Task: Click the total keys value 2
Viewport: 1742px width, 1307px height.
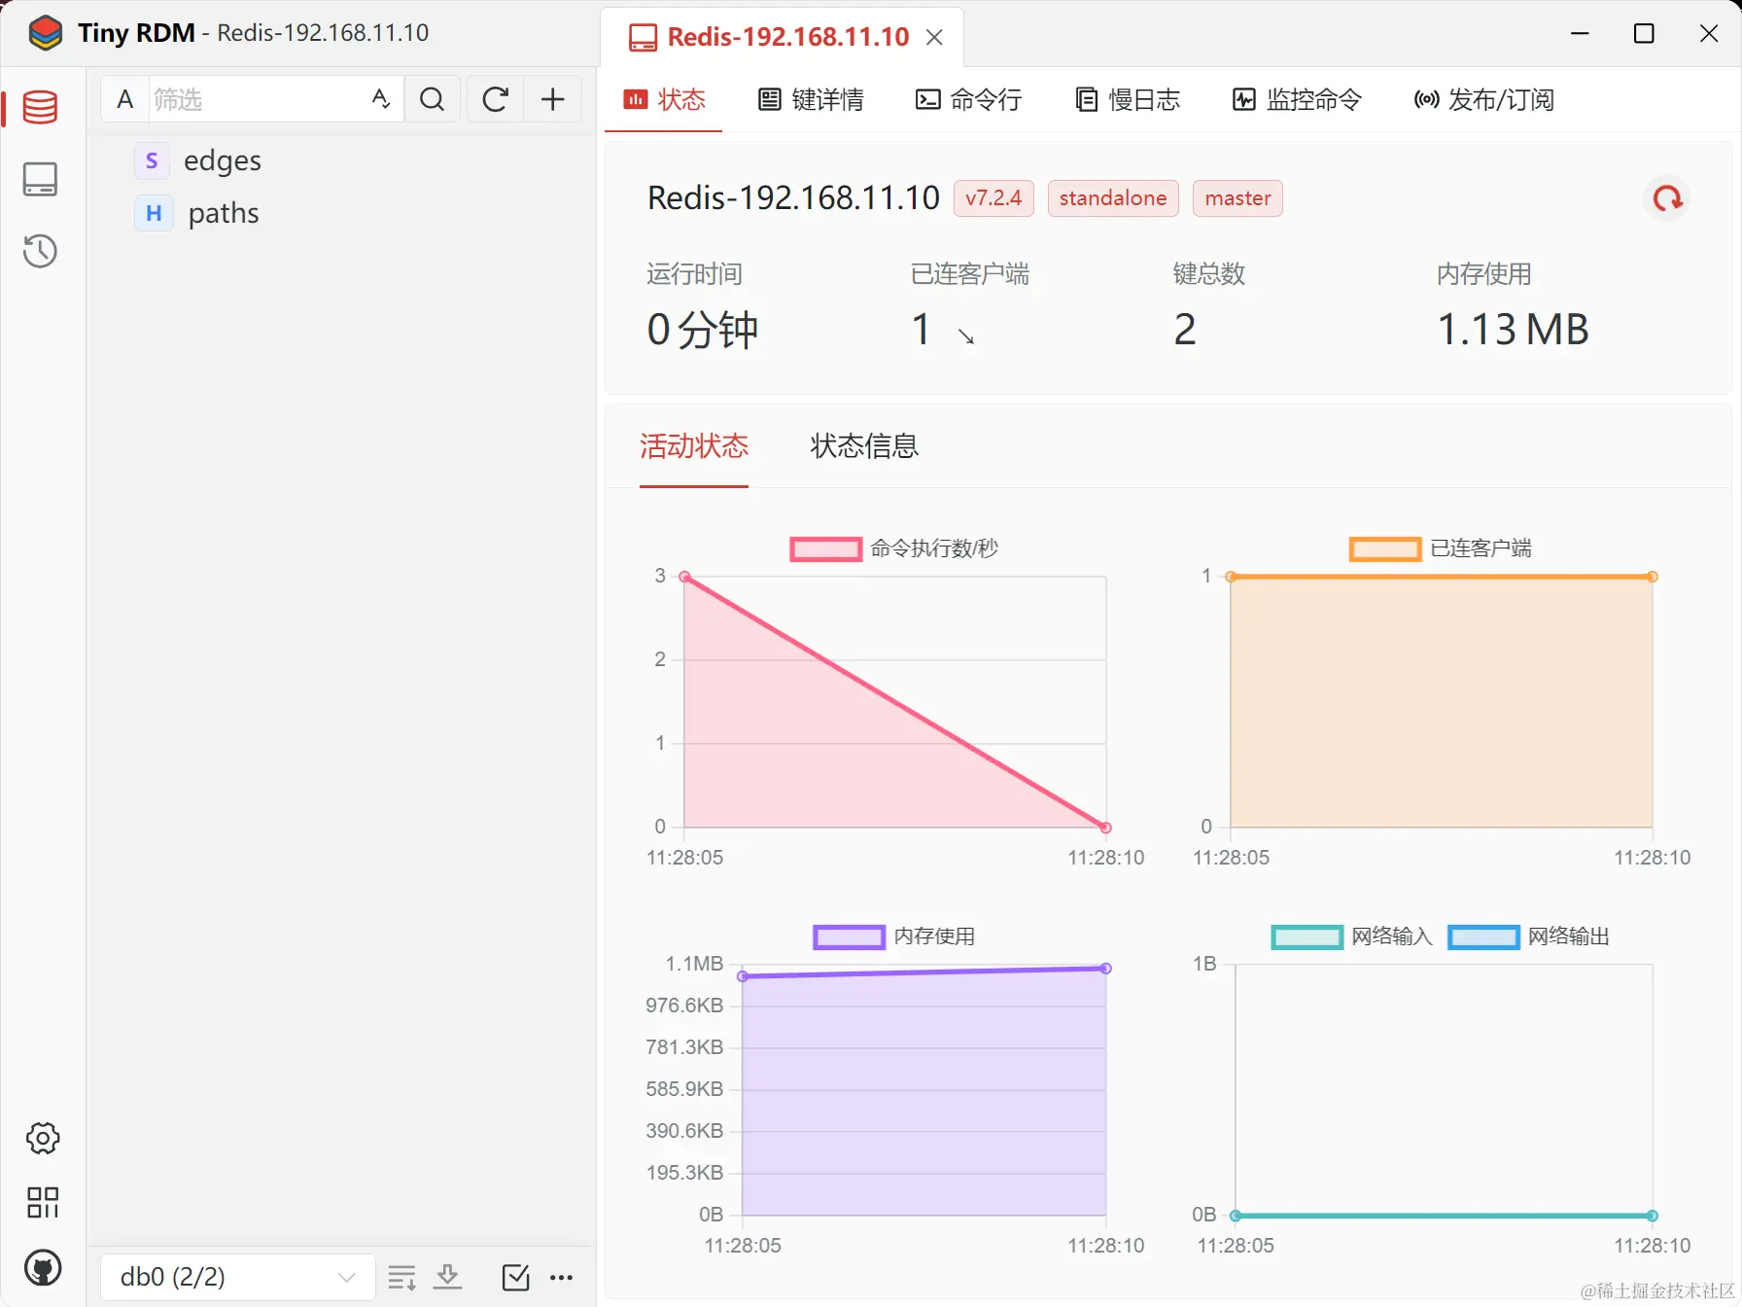Action: (x=1184, y=330)
